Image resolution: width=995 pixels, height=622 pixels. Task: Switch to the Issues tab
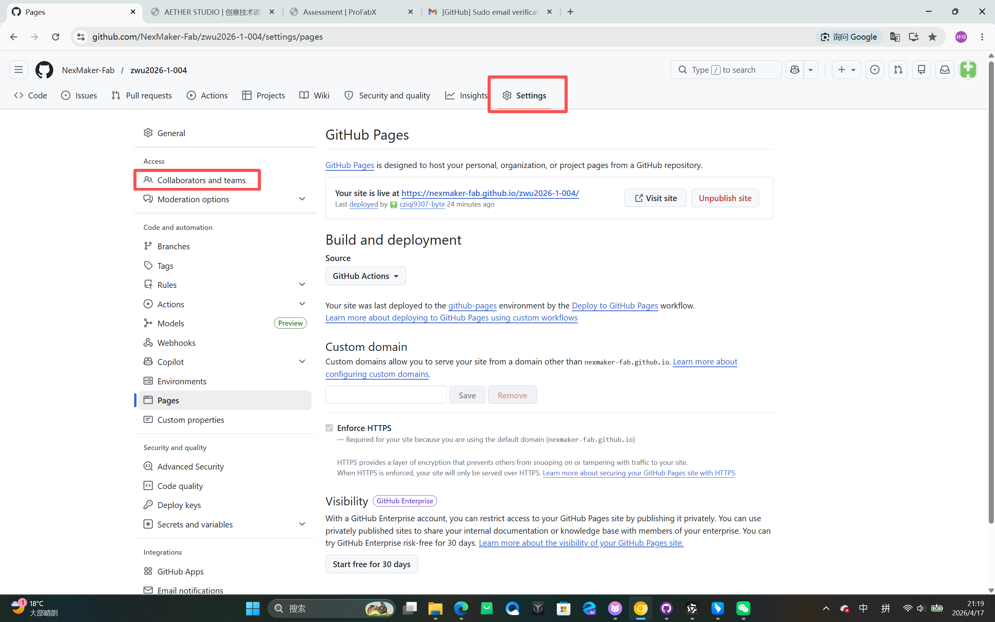[x=79, y=95]
